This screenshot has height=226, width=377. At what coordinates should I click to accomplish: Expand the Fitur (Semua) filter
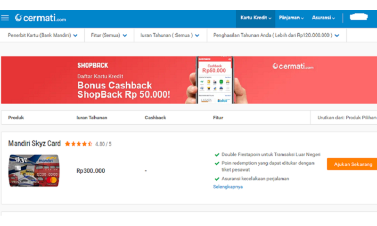[109, 35]
